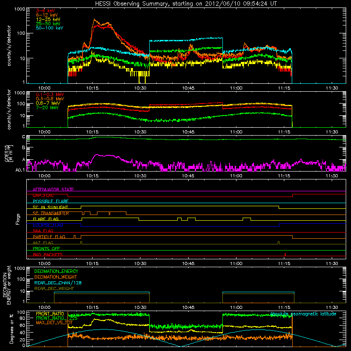
Task: Select the 50-100 keV legend label
Action: 50,28
